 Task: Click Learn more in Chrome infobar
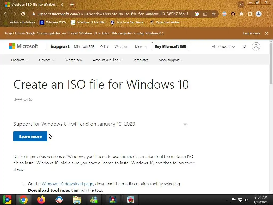tap(252, 33)
